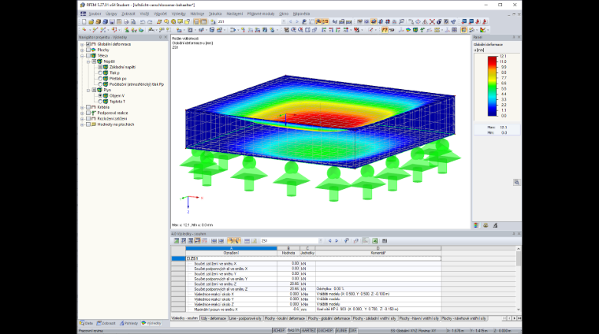
Task: Switch to Uzly - deformace tab
Action: click(214, 318)
